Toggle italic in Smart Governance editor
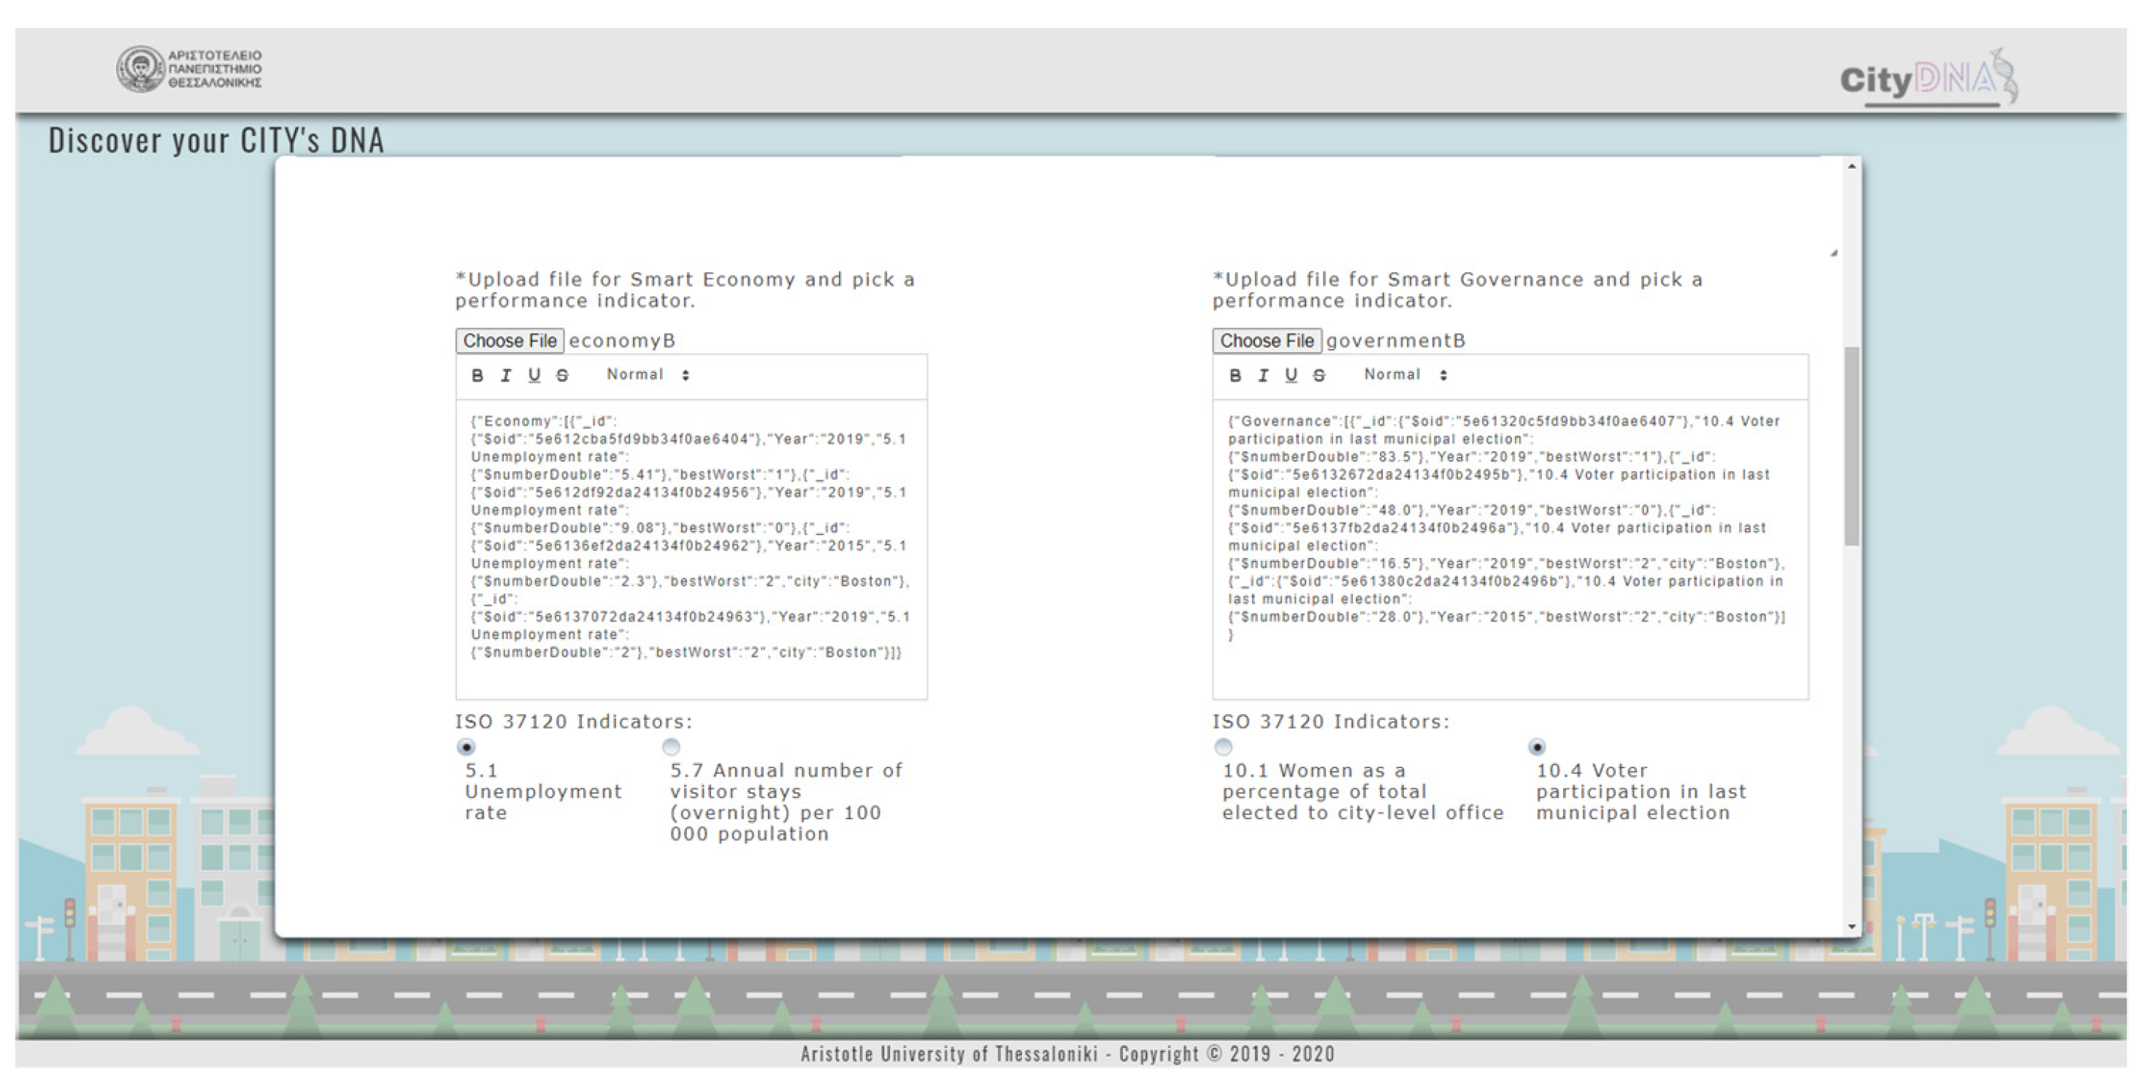The width and height of the screenshot is (2145, 1088). click(1263, 376)
